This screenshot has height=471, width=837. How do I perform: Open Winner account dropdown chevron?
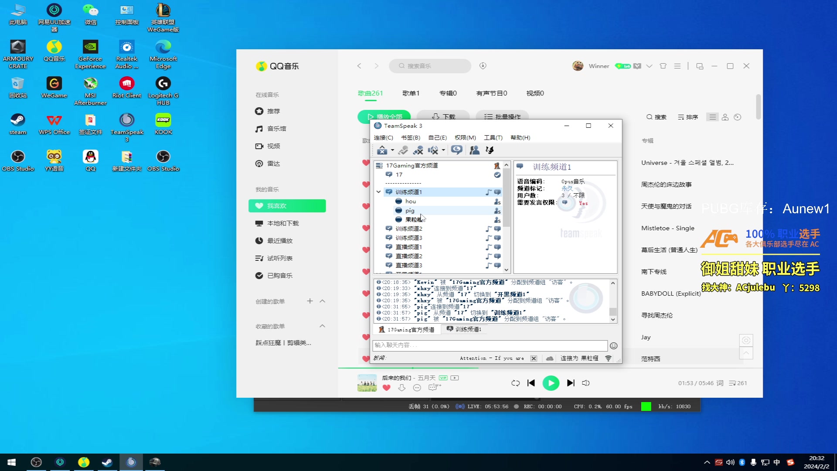coord(649,66)
